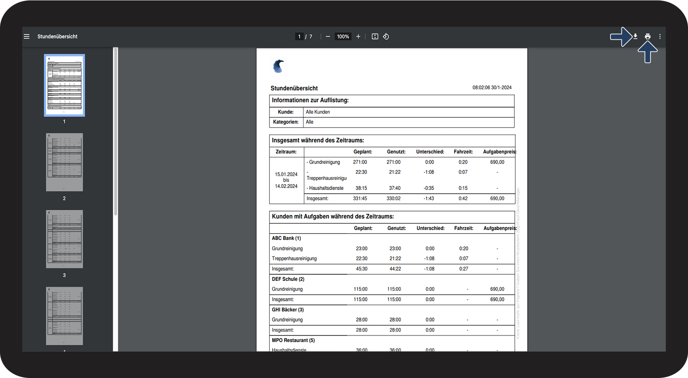Viewport: 688px width, 378px height.
Task: Click the fit to page icon
Action: tap(375, 37)
